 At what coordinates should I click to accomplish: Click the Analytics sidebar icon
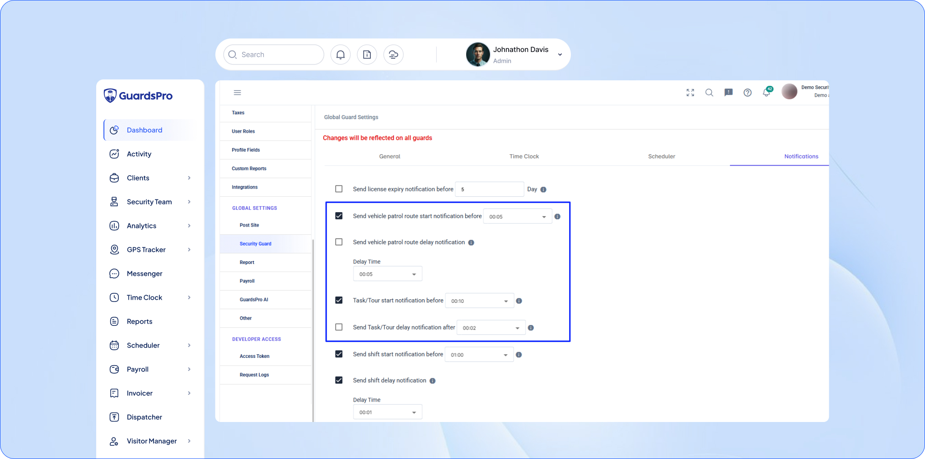[114, 226]
